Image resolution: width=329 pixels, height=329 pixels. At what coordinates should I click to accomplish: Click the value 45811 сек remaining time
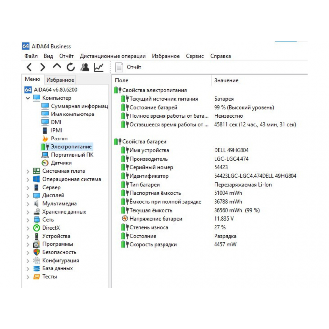coord(255,125)
